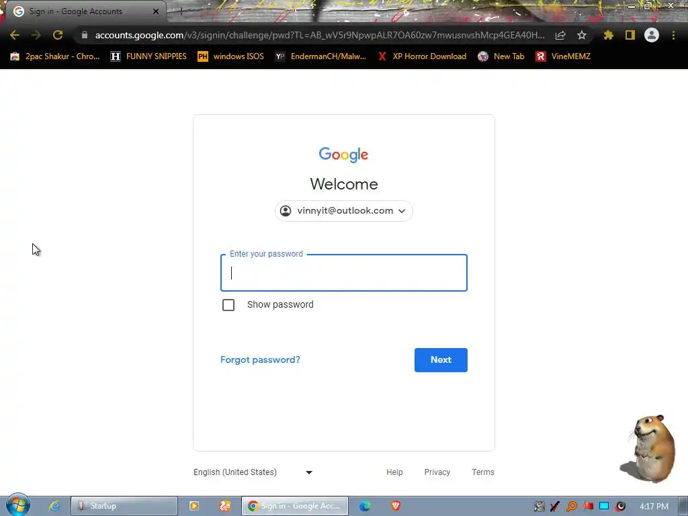Open the Help footer link
This screenshot has height=516, width=688.
(394, 472)
